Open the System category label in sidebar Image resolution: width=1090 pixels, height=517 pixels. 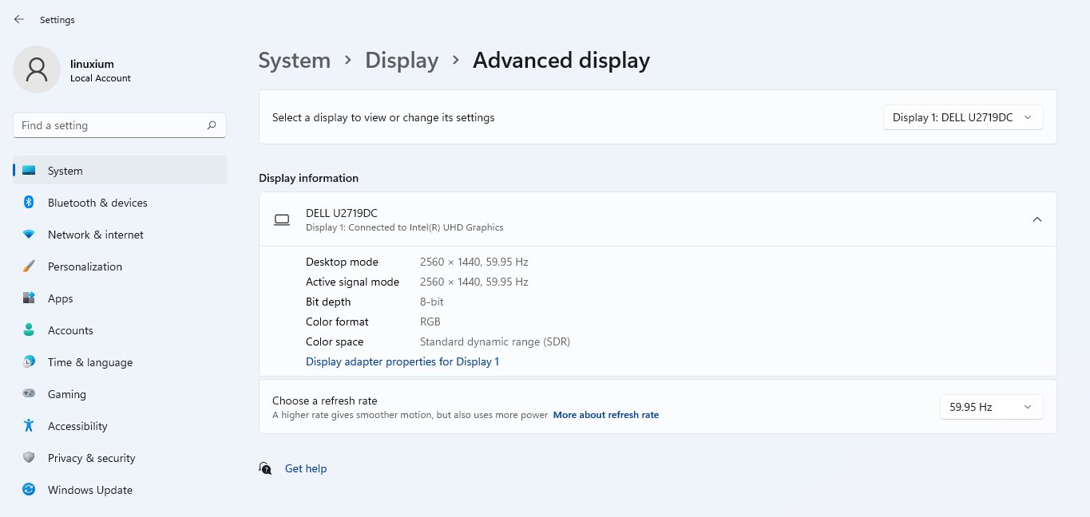click(65, 171)
